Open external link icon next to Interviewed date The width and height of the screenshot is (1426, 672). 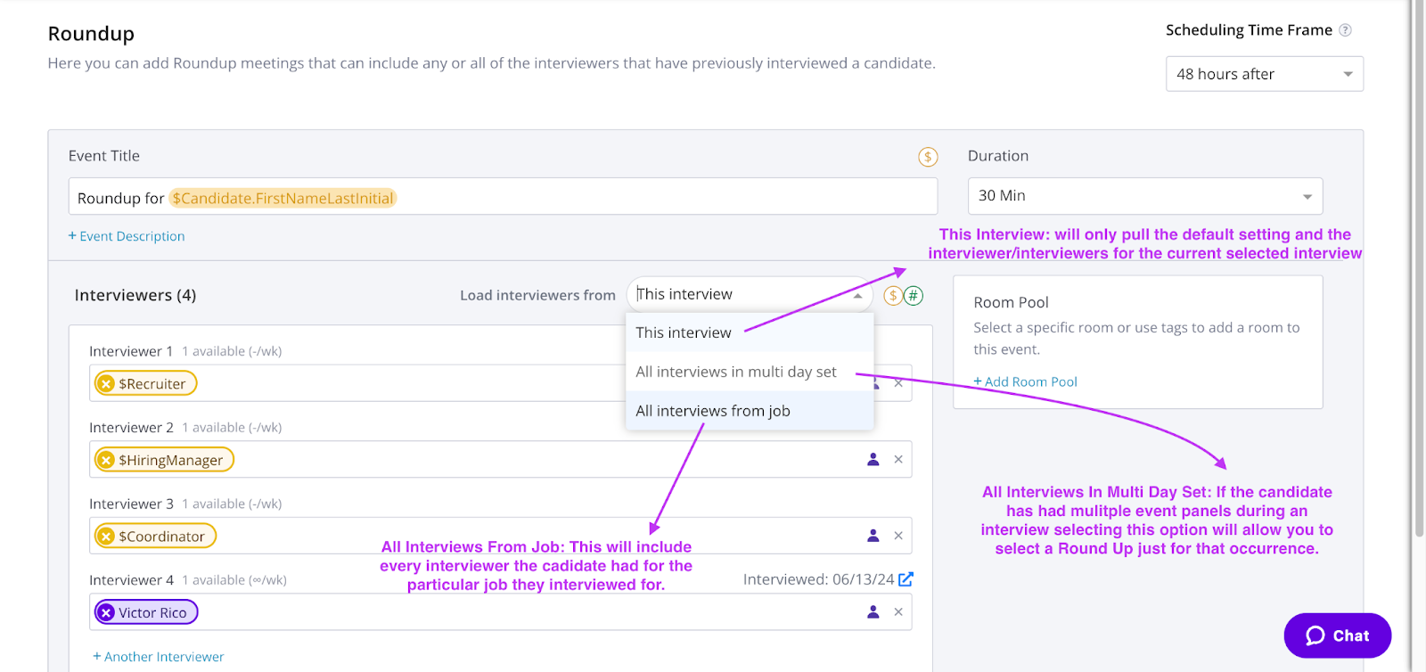tap(906, 579)
